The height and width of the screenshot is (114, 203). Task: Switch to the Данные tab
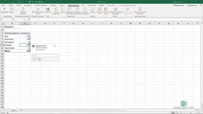coord(62,5)
